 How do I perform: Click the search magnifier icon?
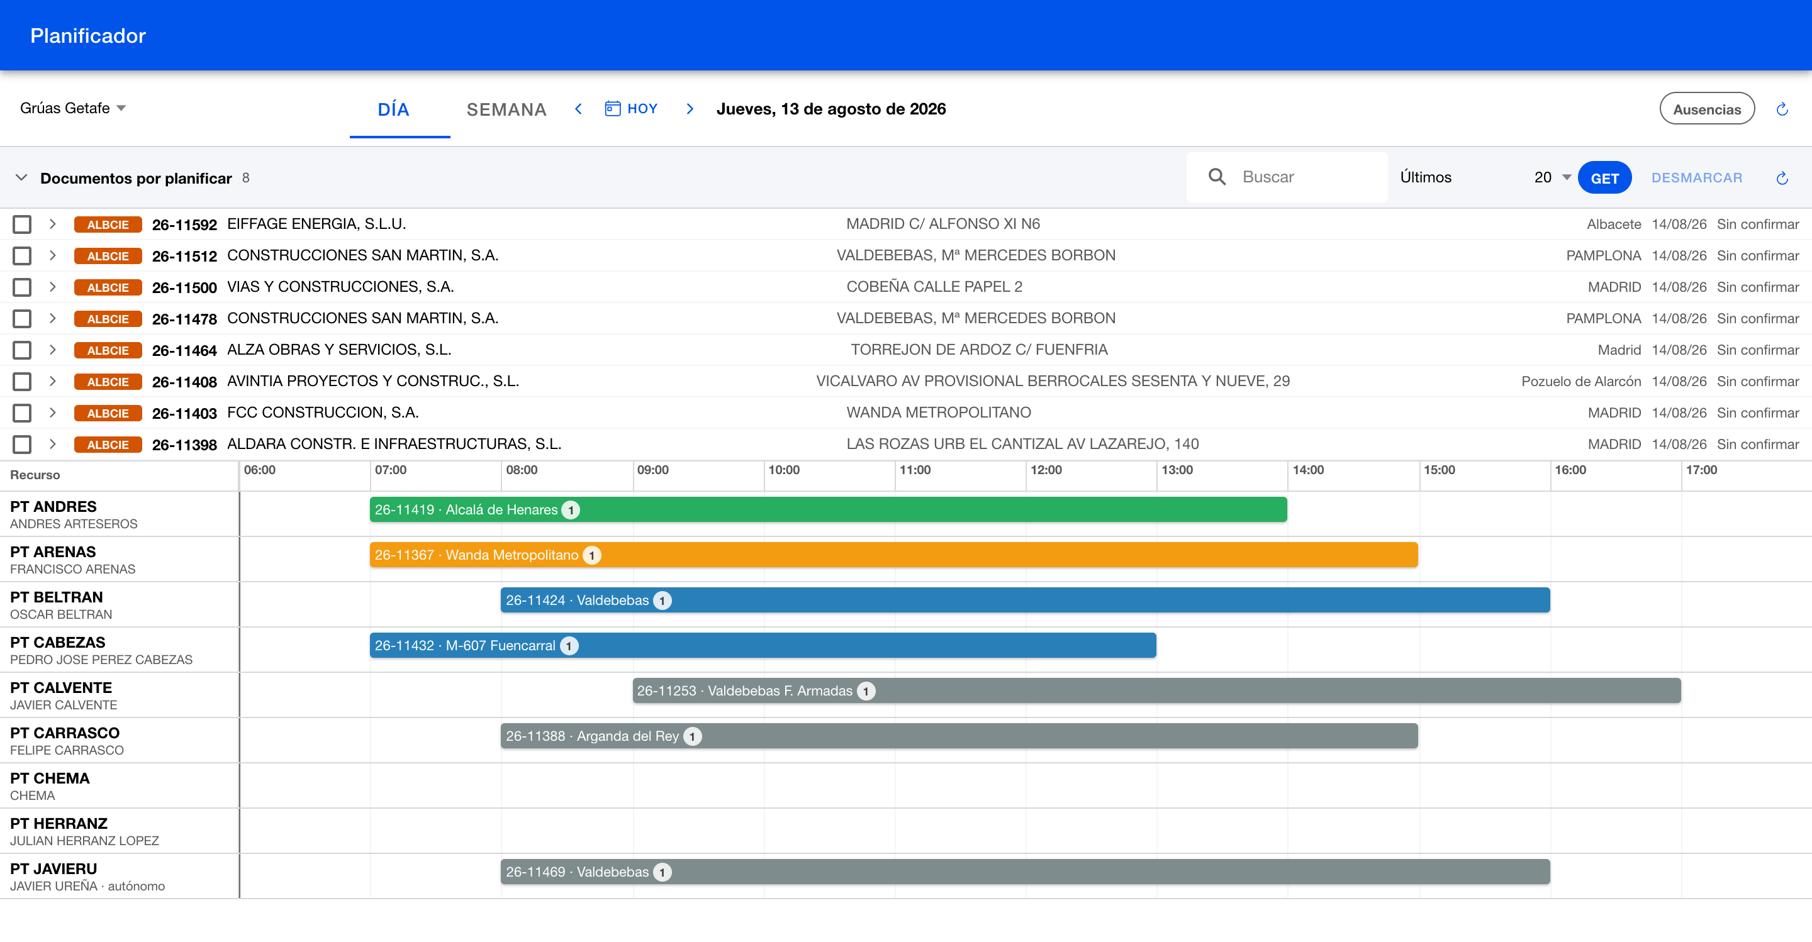point(1217,177)
